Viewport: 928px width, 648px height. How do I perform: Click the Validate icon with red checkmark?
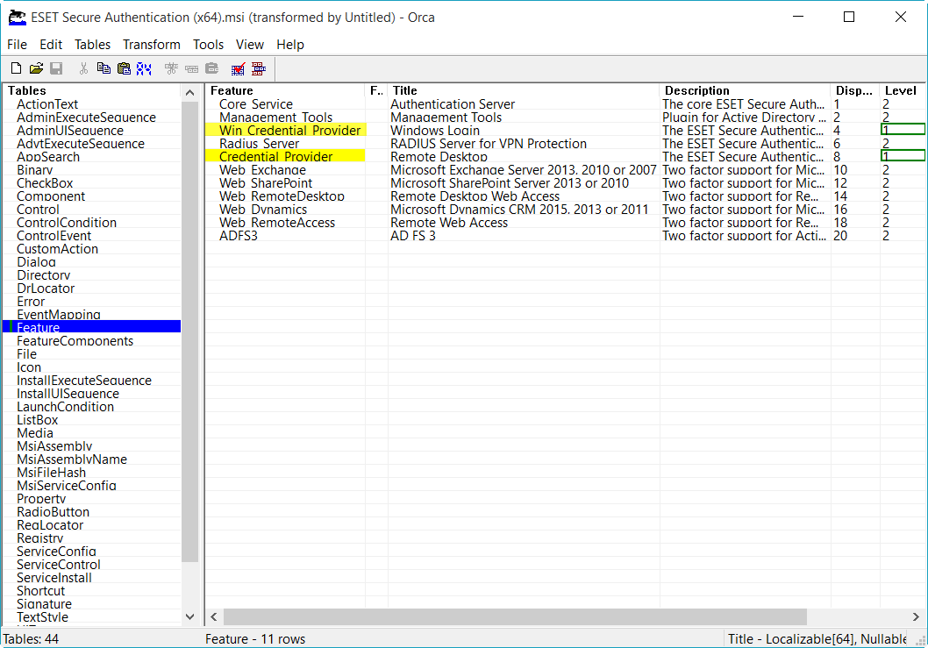238,68
